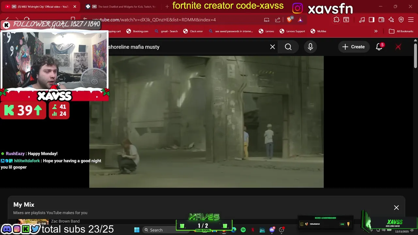Open the Lenovo Support bookmark
Screen dimensions: 418x235
pos(292,31)
